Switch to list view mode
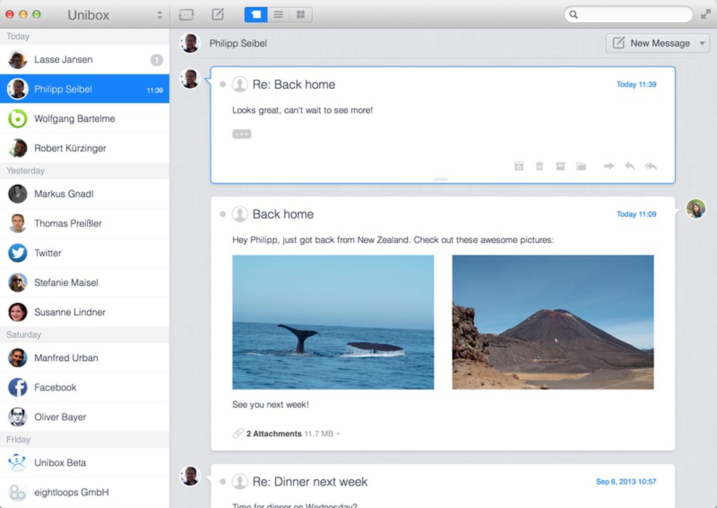The width and height of the screenshot is (717, 508). pos(278,15)
